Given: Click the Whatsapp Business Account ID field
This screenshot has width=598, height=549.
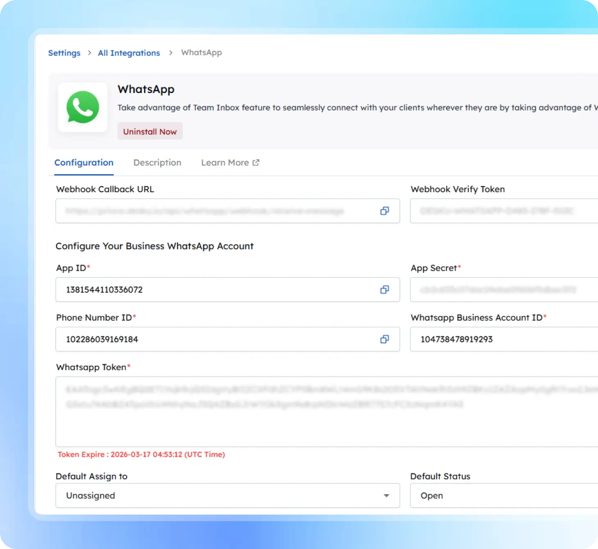Looking at the screenshot, I should 504,339.
